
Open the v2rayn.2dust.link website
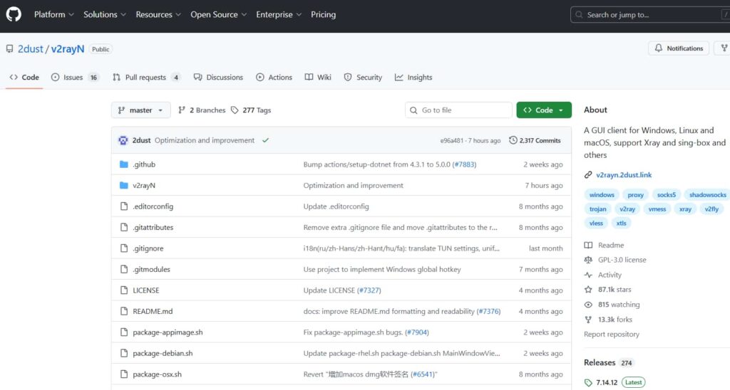(x=624, y=175)
